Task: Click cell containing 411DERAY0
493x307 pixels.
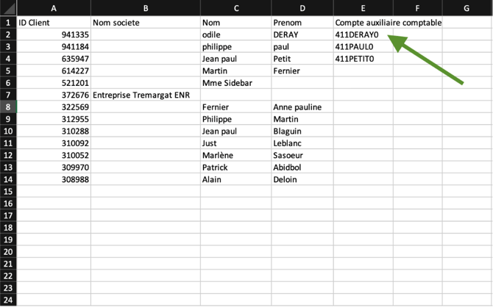Action: (x=363, y=35)
